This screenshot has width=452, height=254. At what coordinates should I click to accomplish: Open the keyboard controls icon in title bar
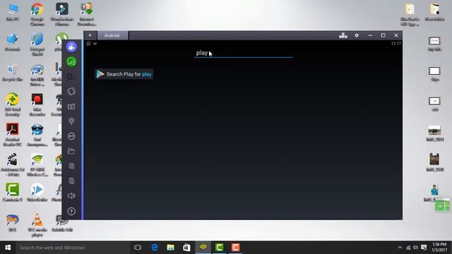pos(343,35)
